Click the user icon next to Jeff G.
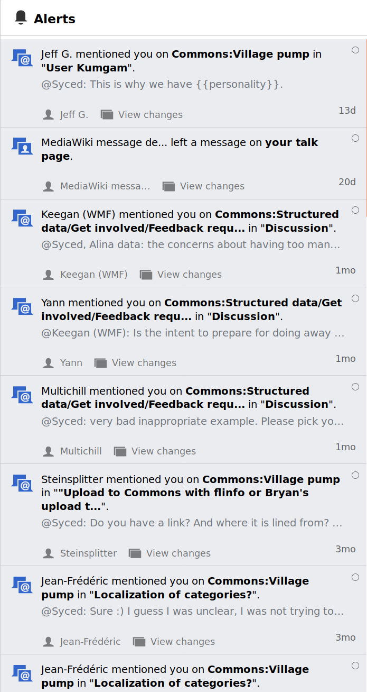This screenshot has height=692, width=367. 48,114
